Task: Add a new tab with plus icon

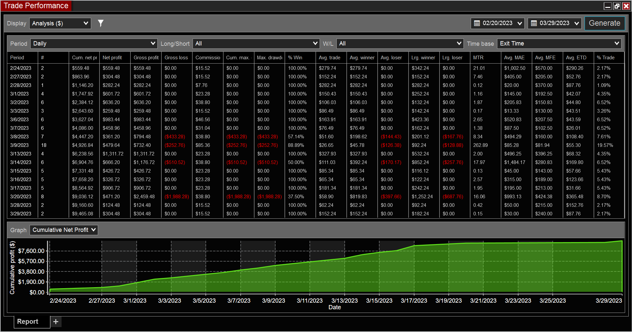Action: (x=56, y=321)
